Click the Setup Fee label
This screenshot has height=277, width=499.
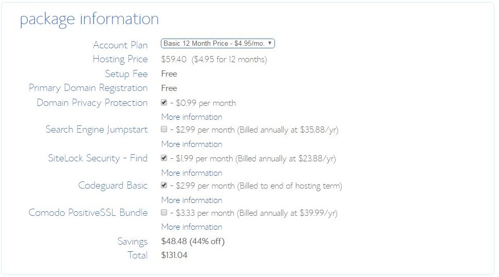pos(126,73)
